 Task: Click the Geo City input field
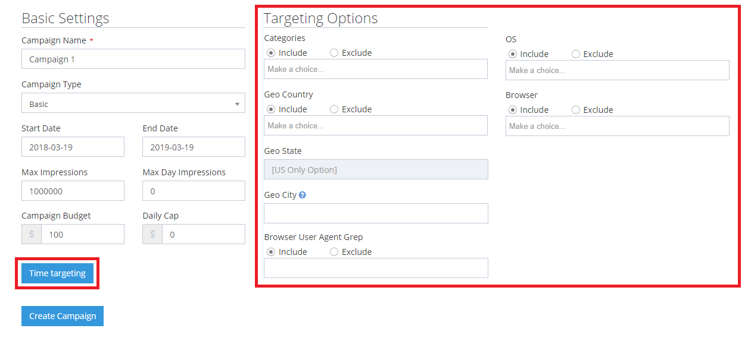pos(376,213)
